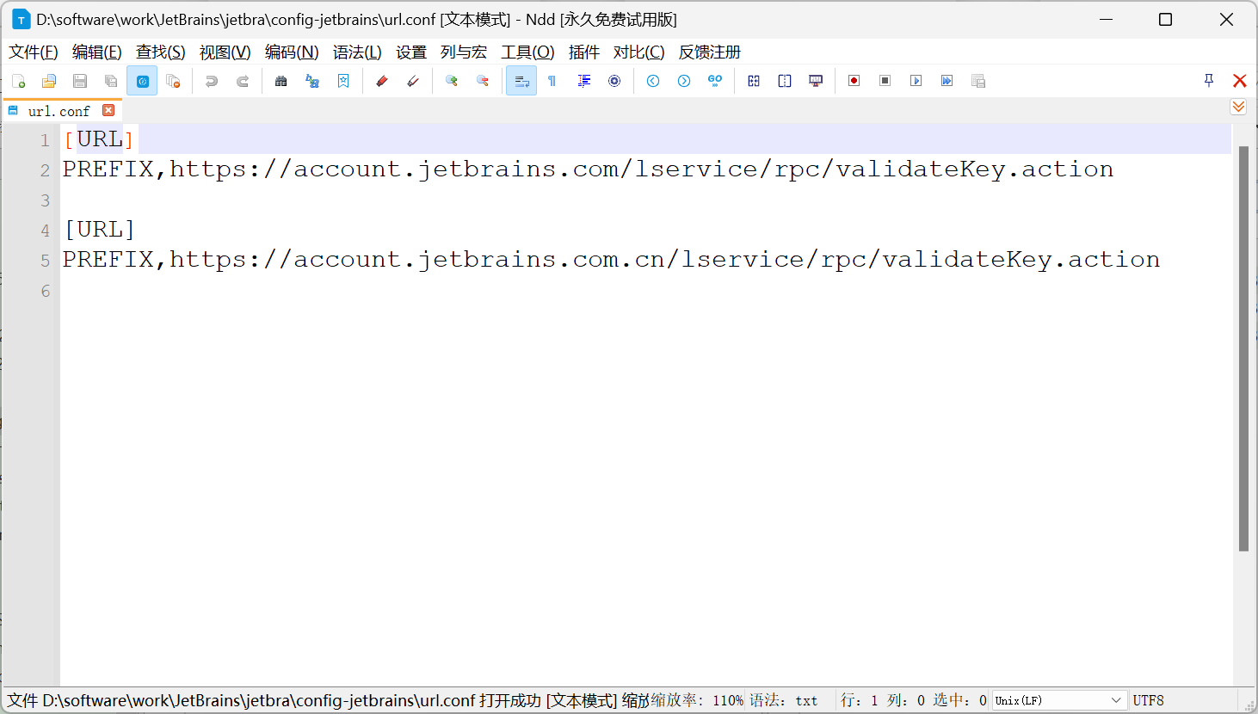Click the highlighted blue auto-save toolbar icon
Image resolution: width=1258 pixels, height=714 pixels.
[142, 81]
